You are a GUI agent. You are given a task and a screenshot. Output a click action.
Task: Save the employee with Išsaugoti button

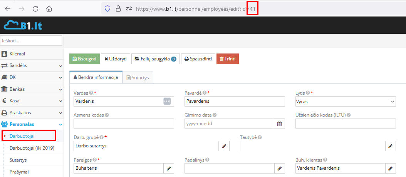pos(84,59)
